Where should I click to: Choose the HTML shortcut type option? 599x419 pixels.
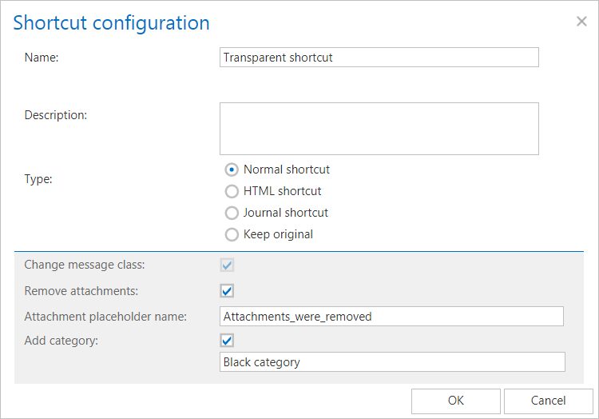(232, 191)
